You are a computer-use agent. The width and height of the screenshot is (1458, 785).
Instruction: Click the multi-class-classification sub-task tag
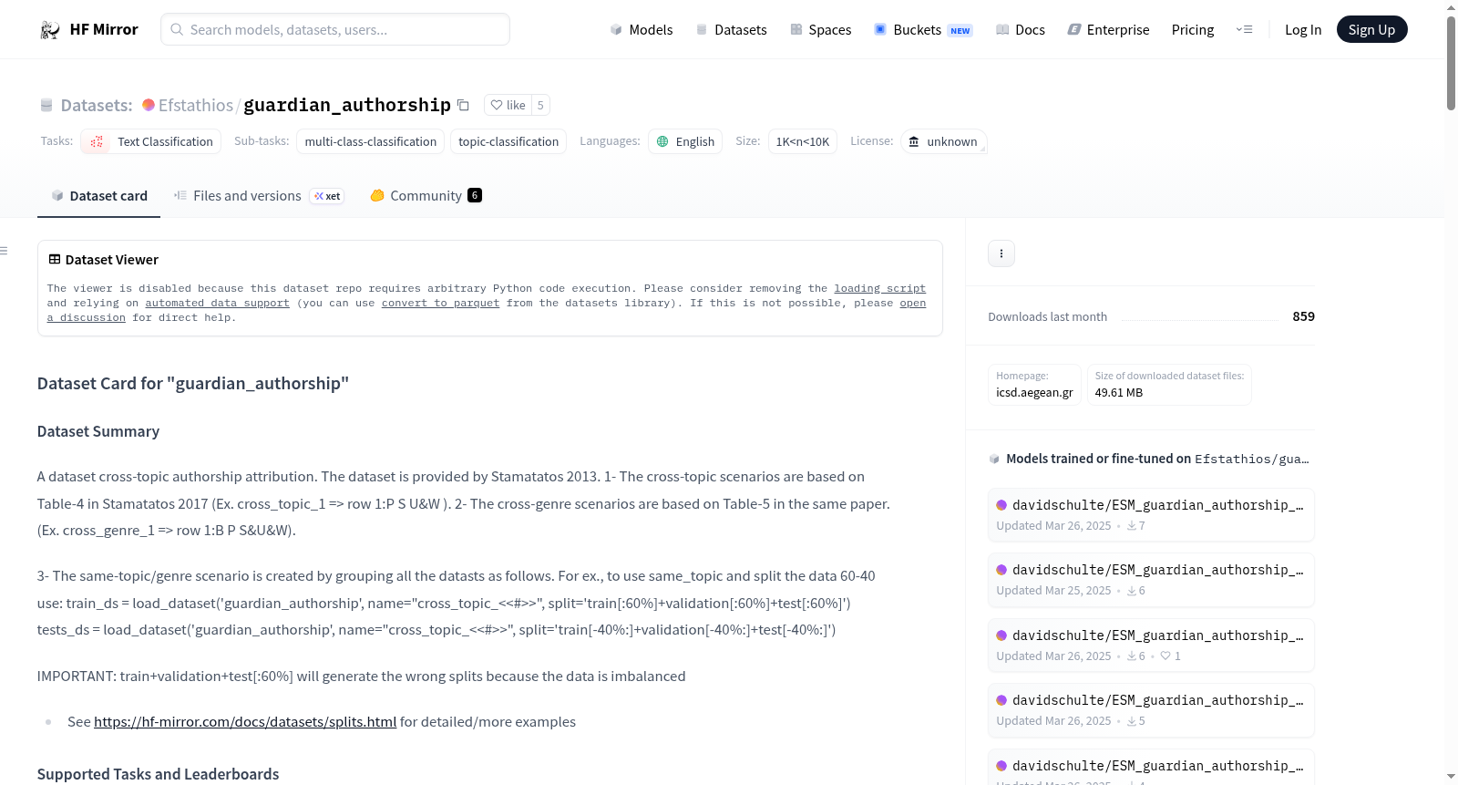coord(371,141)
